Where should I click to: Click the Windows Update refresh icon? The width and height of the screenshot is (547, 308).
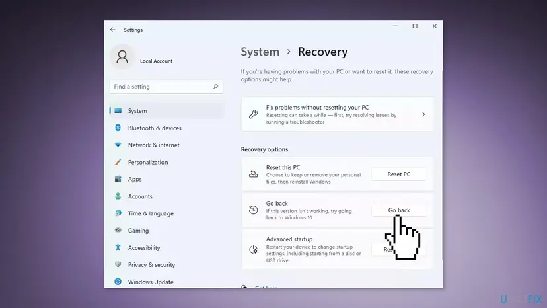tap(118, 282)
